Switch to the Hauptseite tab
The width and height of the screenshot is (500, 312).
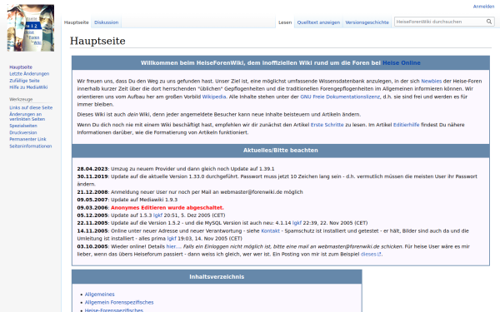point(76,22)
